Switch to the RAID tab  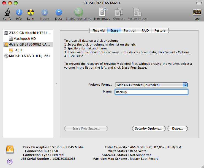[x=145, y=30]
